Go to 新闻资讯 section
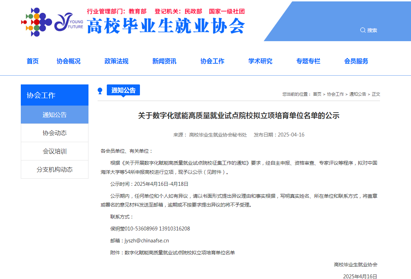The width and height of the screenshot is (411, 279). [x=164, y=61]
